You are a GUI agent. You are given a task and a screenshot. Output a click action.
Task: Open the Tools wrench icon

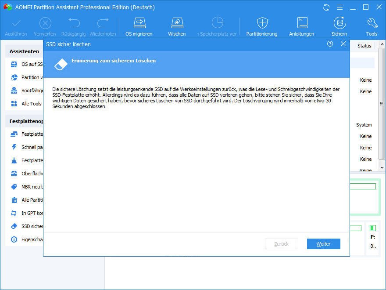(x=372, y=23)
